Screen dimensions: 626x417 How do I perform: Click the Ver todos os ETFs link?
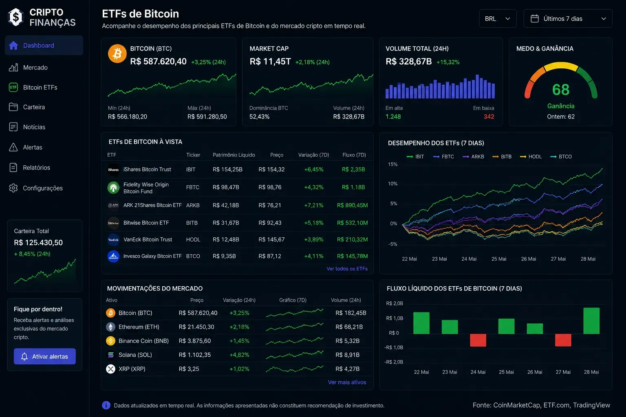click(x=347, y=269)
